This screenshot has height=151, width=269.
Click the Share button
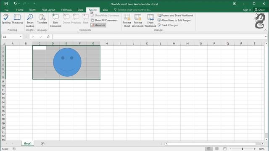click(x=260, y=10)
